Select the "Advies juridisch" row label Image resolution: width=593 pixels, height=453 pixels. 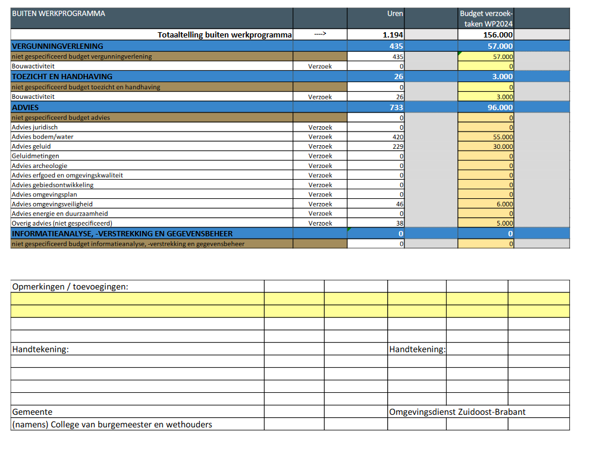(x=34, y=127)
